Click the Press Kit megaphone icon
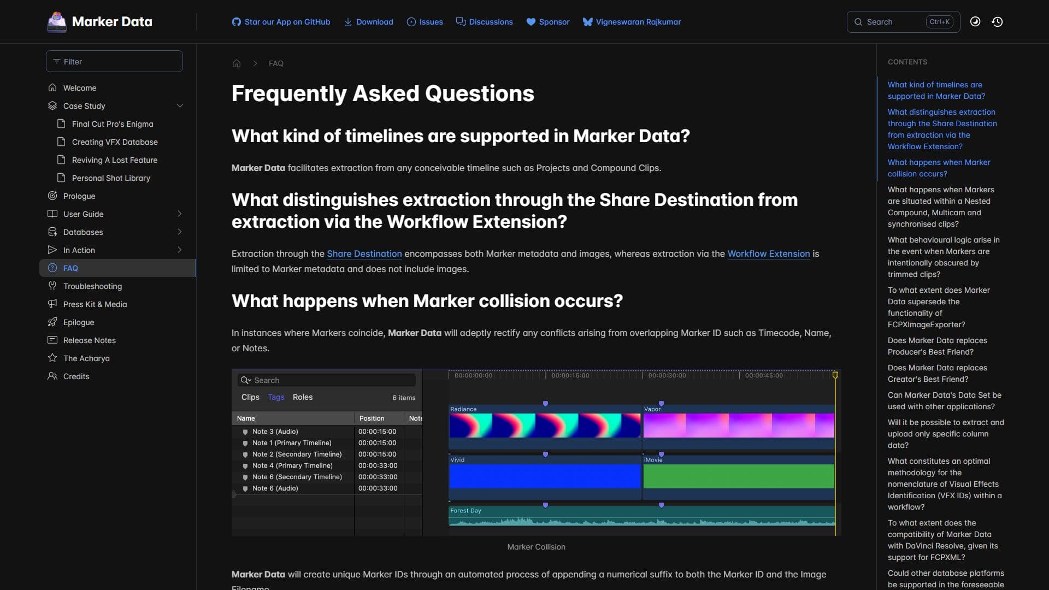Image resolution: width=1049 pixels, height=590 pixels. pyautogui.click(x=52, y=304)
